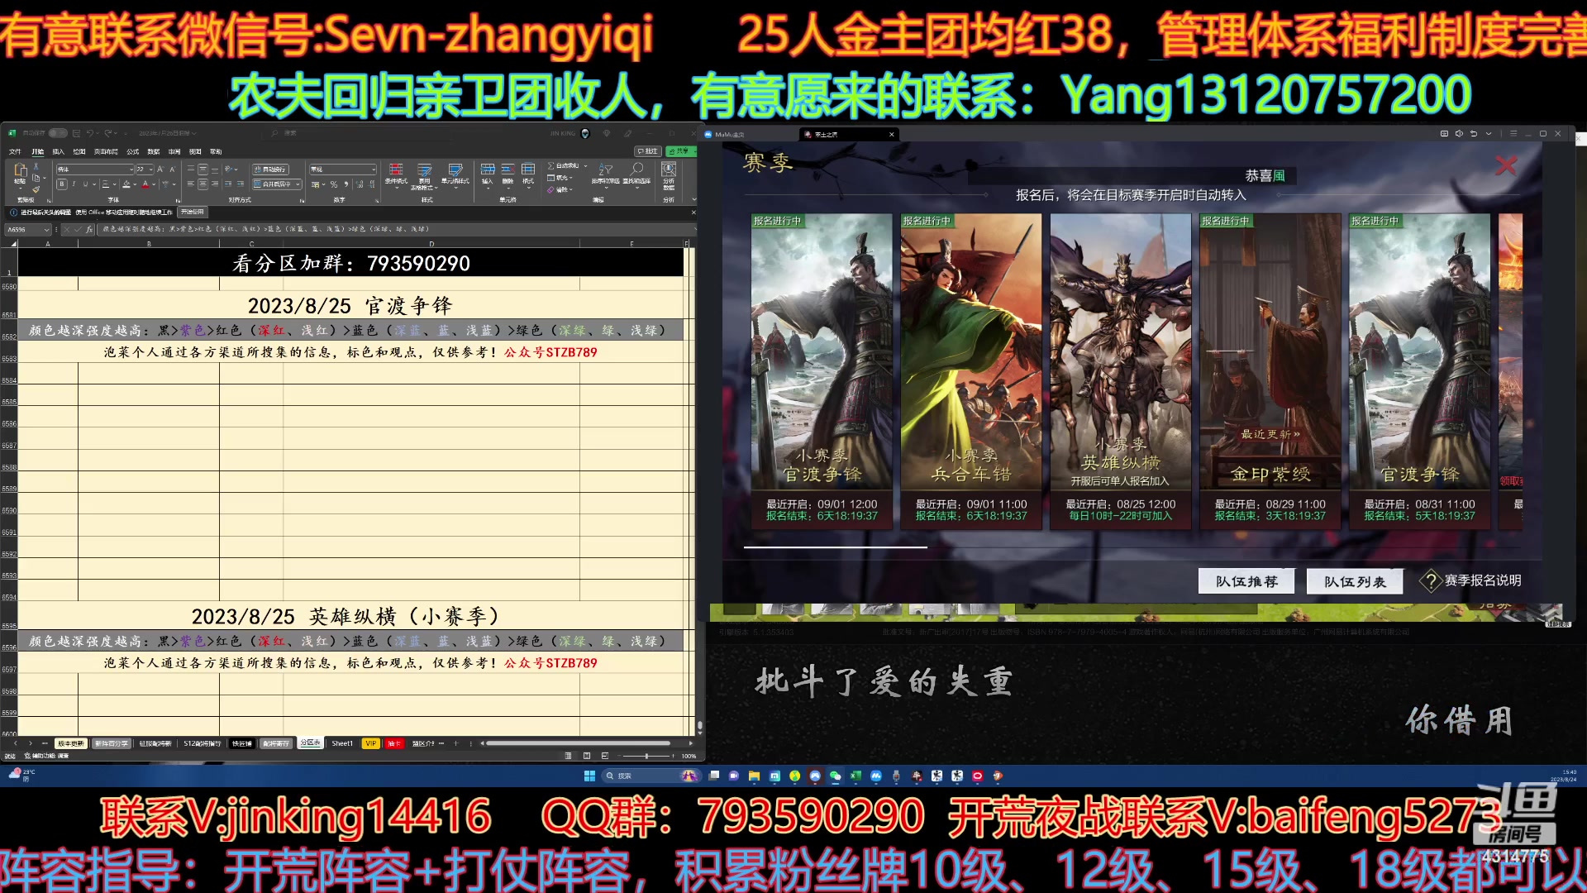The height and width of the screenshot is (893, 1587).
Task: Click the 批注 (Comments) button
Action: coord(647,151)
